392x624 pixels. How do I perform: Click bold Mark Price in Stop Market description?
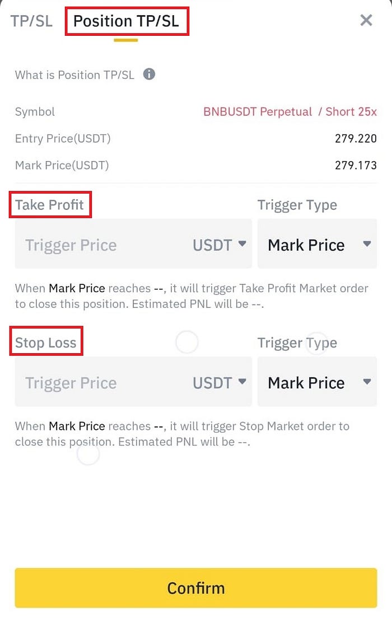coord(77,426)
